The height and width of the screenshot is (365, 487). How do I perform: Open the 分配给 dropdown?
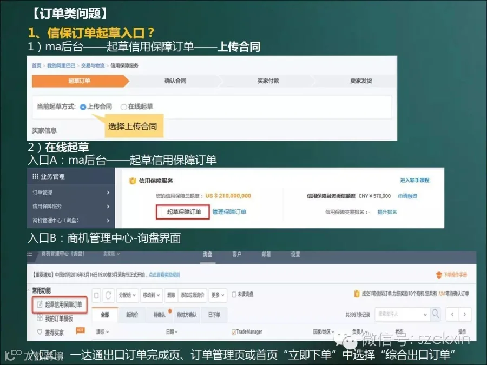(127, 295)
